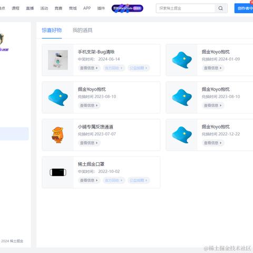Click 官方回收 on 稀土掘金口罩 card

point(114,180)
